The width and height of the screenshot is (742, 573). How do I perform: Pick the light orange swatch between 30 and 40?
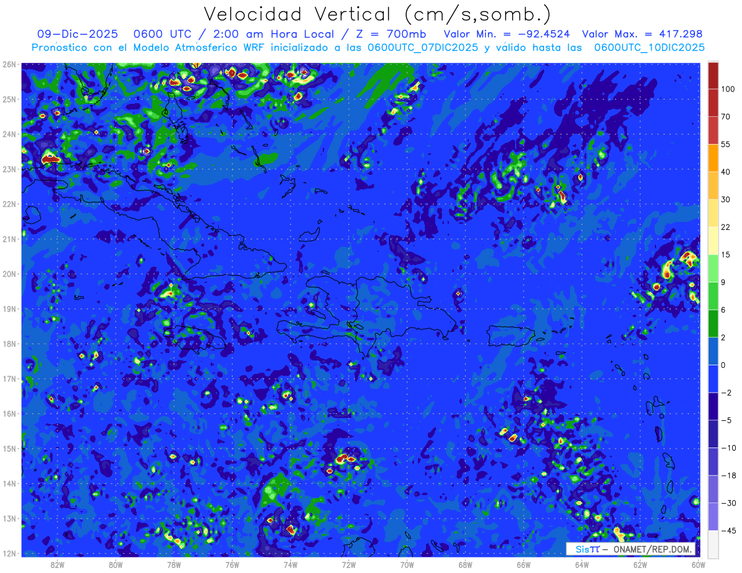[713, 185]
